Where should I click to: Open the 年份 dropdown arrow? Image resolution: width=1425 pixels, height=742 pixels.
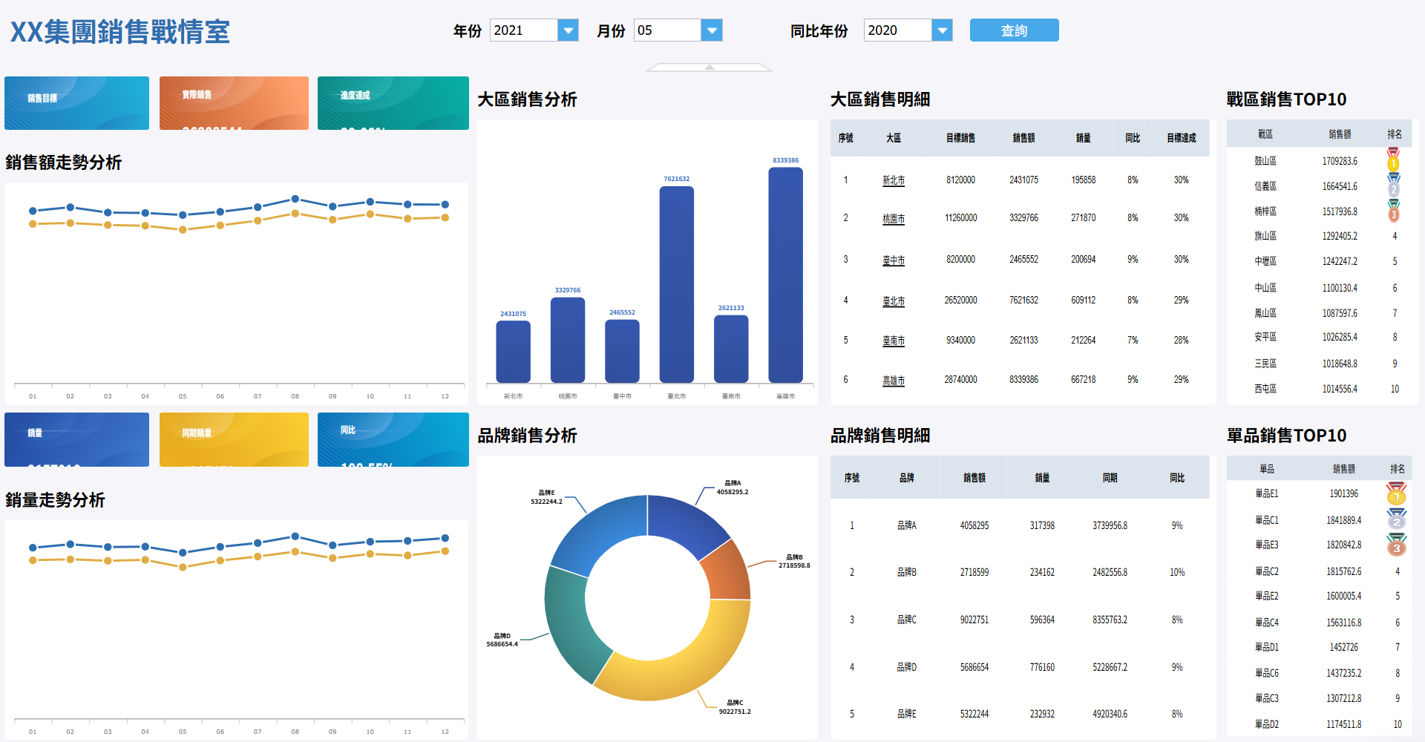(569, 30)
